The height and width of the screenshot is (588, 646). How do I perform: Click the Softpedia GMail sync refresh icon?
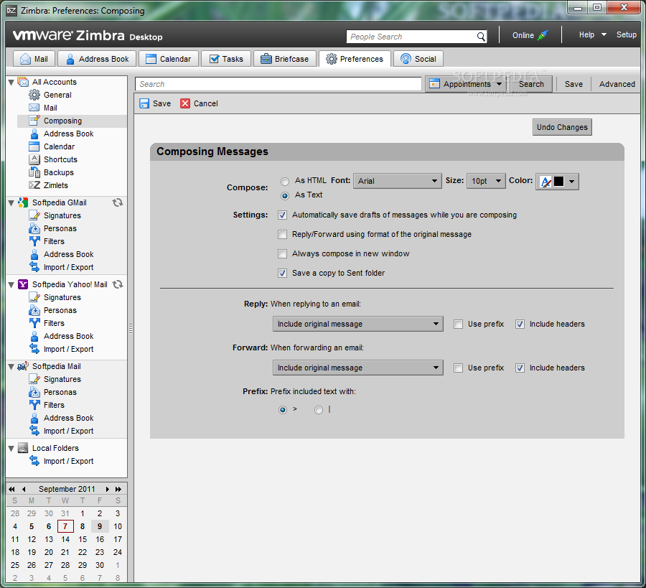[118, 202]
